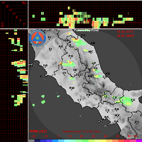Click the CE city label
Viewport: 142px width, 142px height.
(x=108, y=110)
